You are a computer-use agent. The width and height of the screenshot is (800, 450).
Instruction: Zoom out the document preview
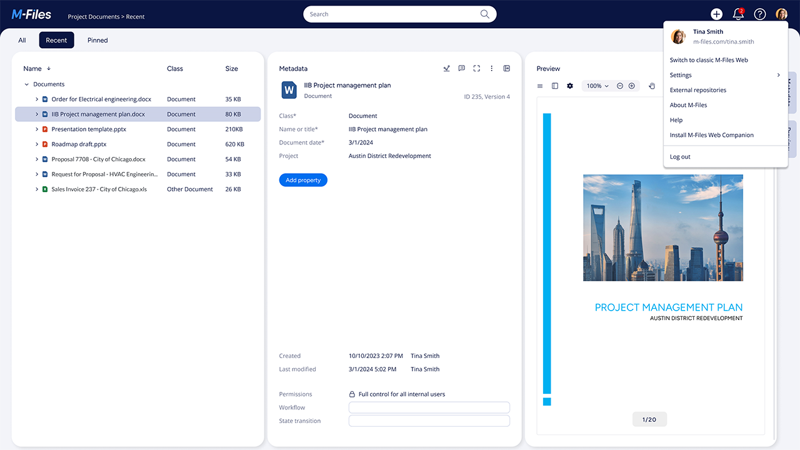click(x=619, y=86)
